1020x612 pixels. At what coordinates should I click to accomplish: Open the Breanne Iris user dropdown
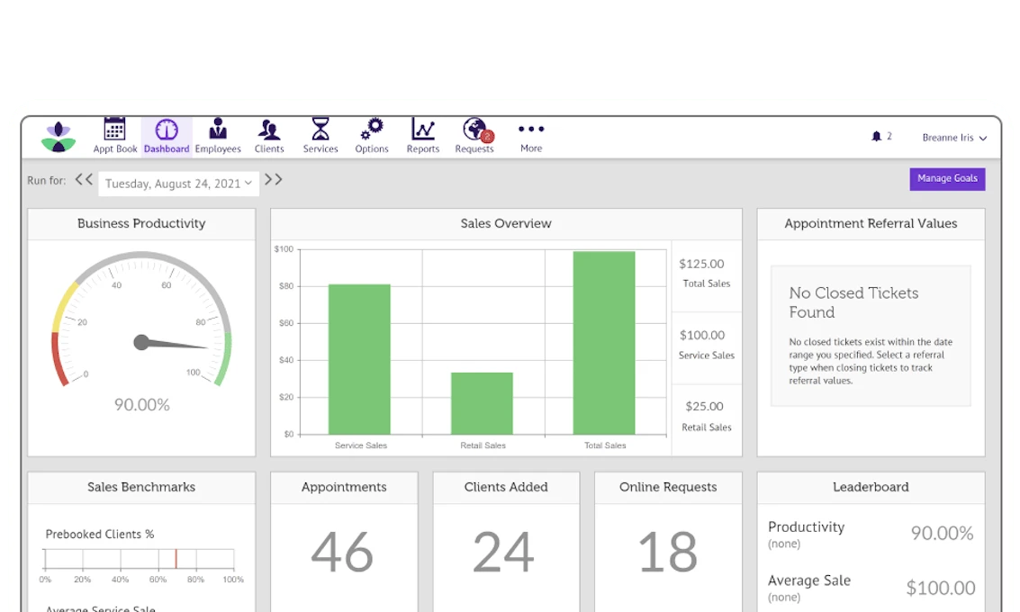click(954, 138)
